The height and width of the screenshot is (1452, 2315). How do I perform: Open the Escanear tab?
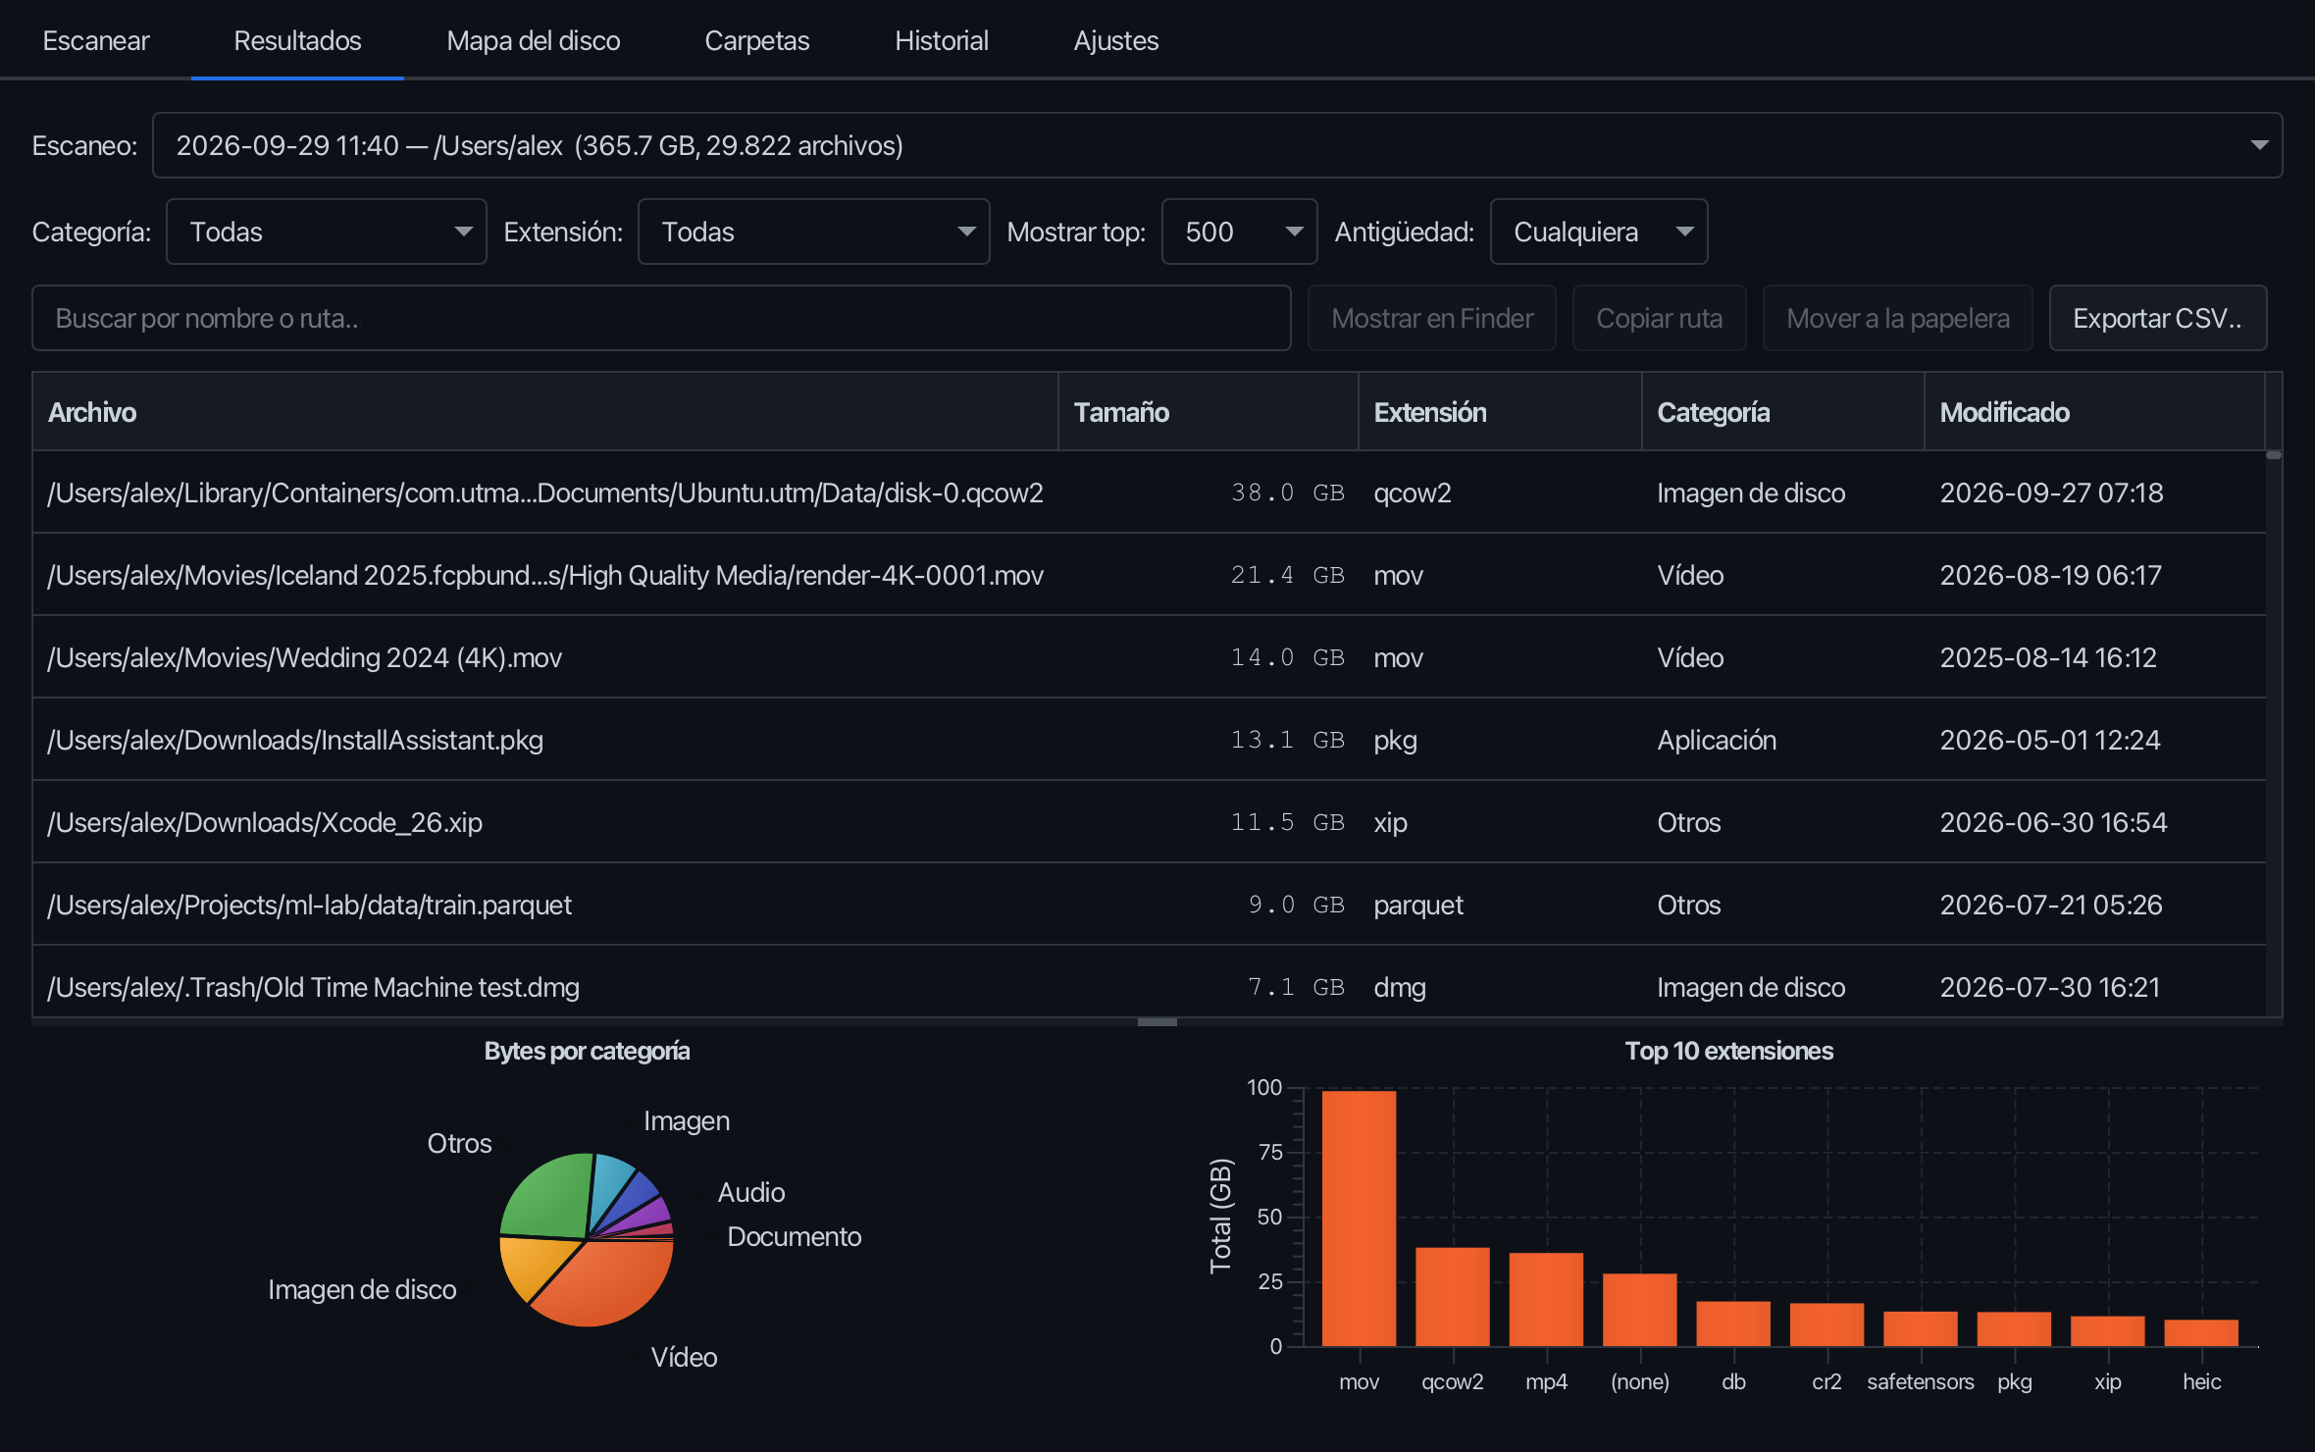(x=96, y=40)
